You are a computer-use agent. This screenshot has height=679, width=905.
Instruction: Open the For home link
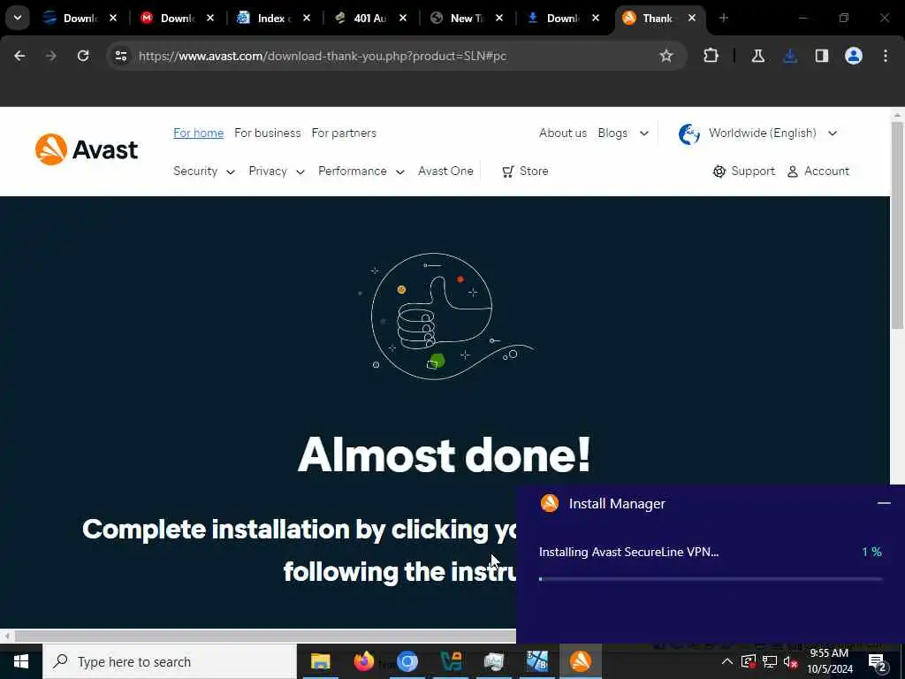199,133
